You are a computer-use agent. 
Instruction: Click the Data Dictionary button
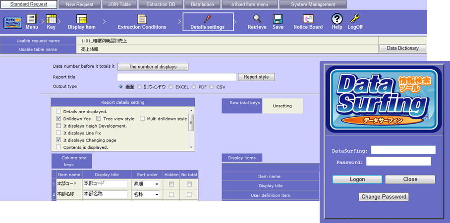[x=402, y=48]
